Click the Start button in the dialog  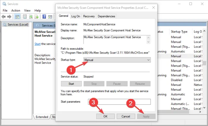coord(71,84)
